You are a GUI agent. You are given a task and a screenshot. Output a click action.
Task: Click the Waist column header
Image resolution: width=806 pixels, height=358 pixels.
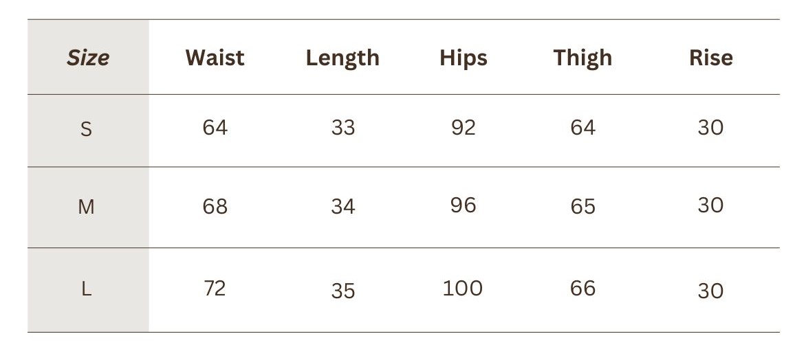[x=215, y=58]
